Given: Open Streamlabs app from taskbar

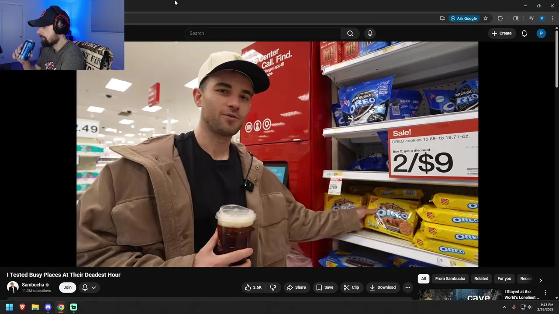Looking at the screenshot, I should 74,307.
